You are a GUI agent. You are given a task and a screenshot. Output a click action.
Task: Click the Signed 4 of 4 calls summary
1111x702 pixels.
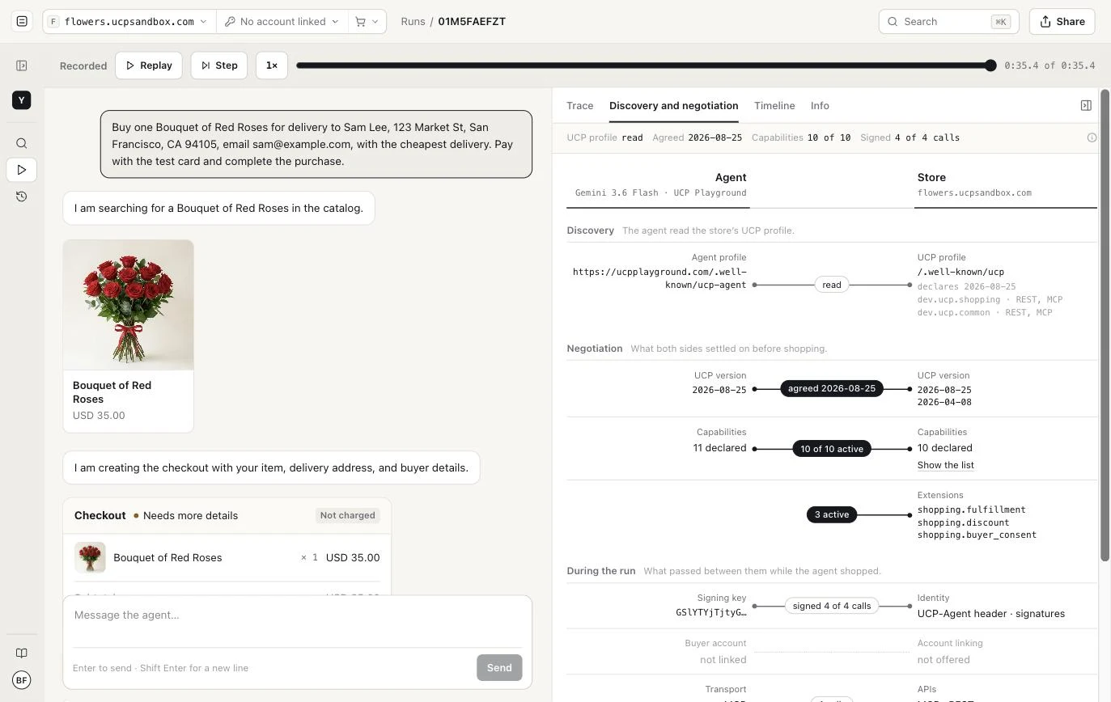[910, 137]
